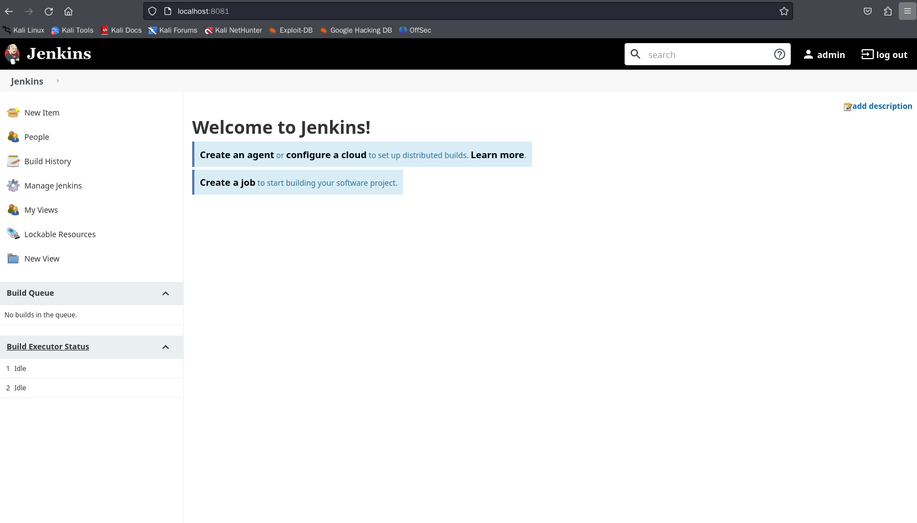917x523 pixels.
Task: Open the admin user profile link
Action: [x=831, y=55]
